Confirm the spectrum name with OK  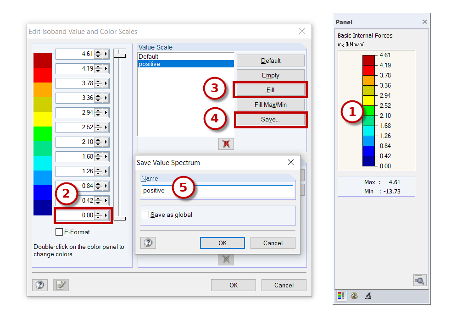222,242
